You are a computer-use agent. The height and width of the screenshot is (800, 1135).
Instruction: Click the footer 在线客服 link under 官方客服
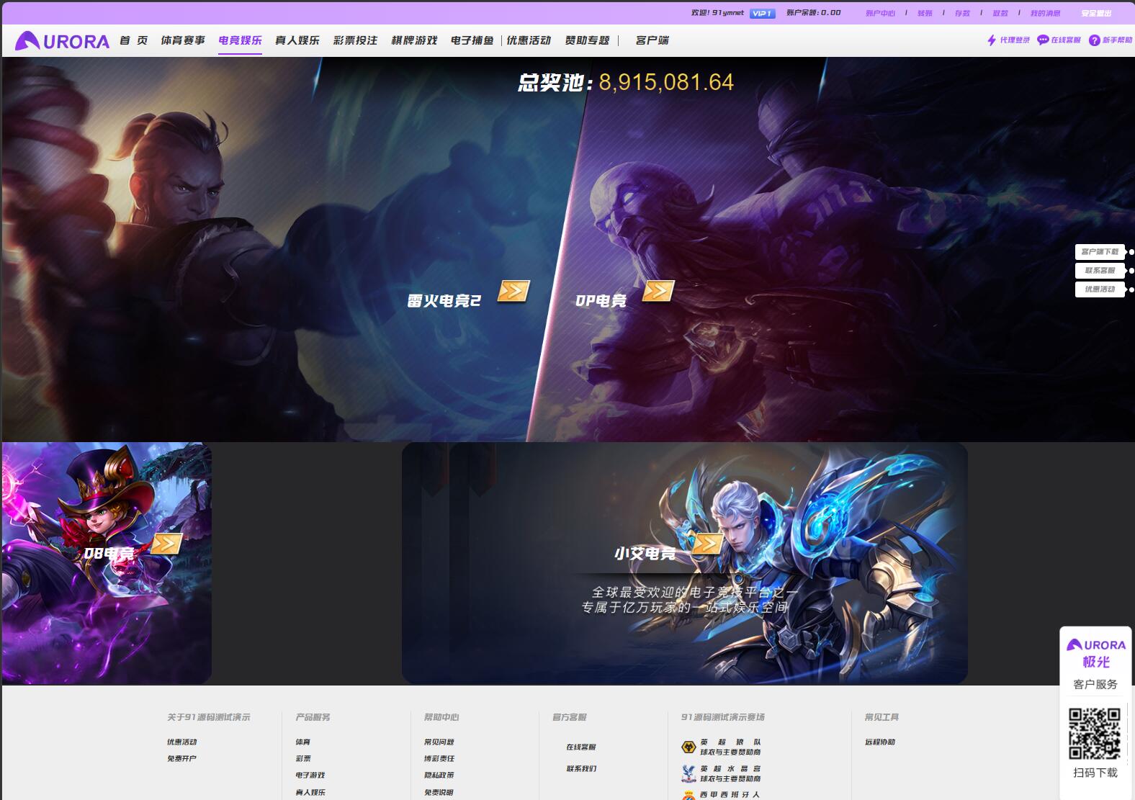[581, 747]
